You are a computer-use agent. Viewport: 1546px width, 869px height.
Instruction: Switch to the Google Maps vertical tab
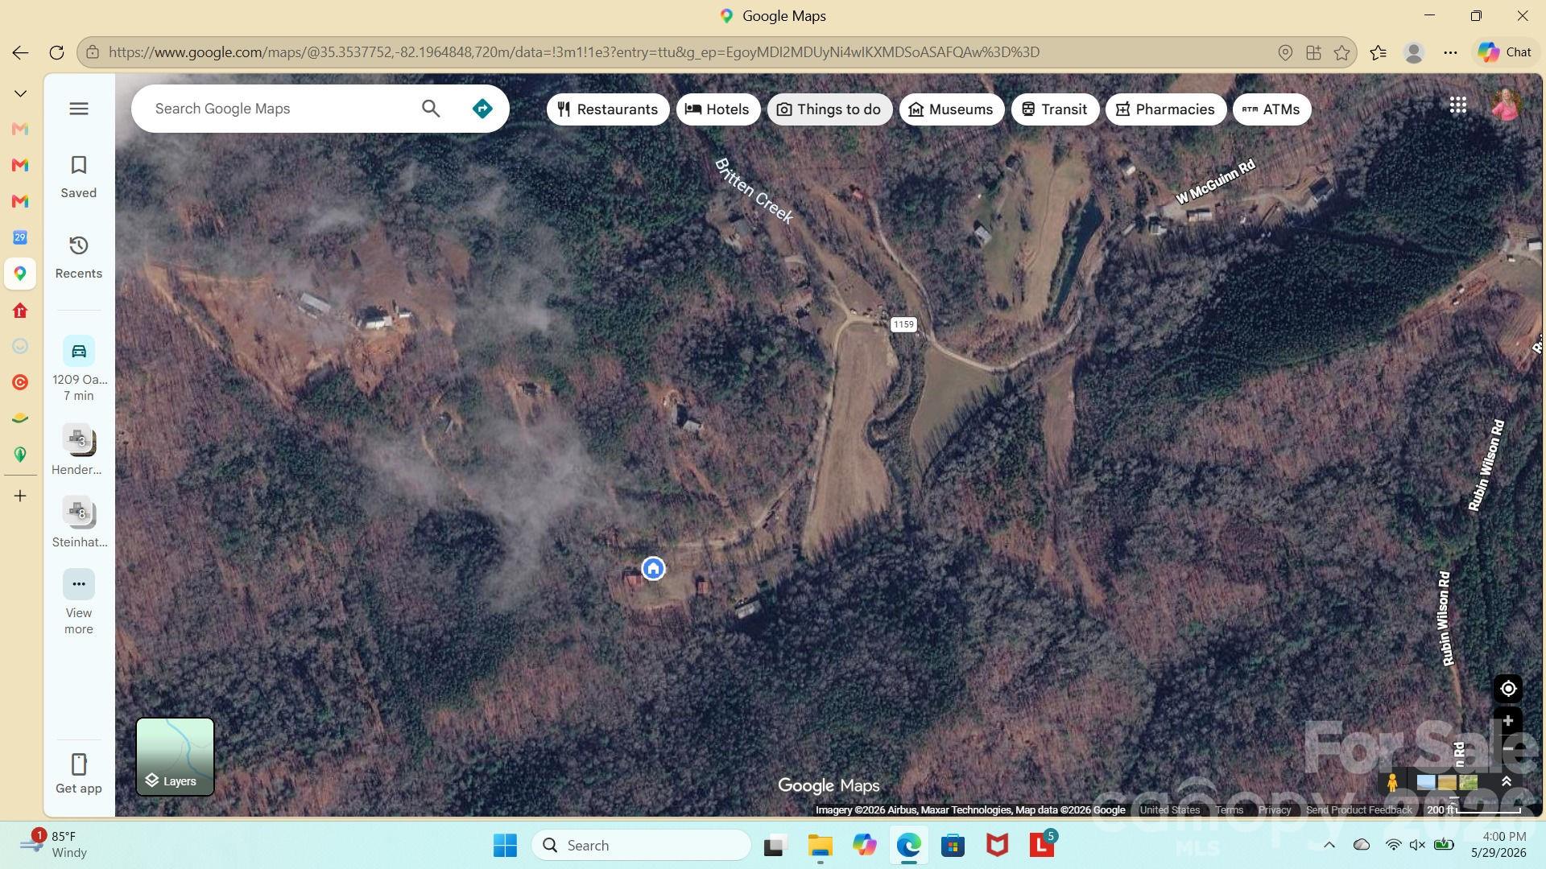[20, 274]
